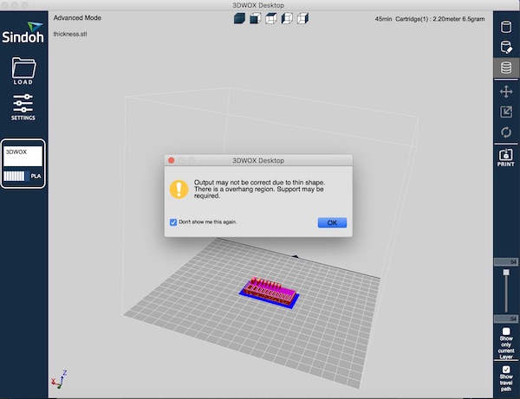Click the layer slider handle
The width and height of the screenshot is (520, 399).
[x=506, y=272]
